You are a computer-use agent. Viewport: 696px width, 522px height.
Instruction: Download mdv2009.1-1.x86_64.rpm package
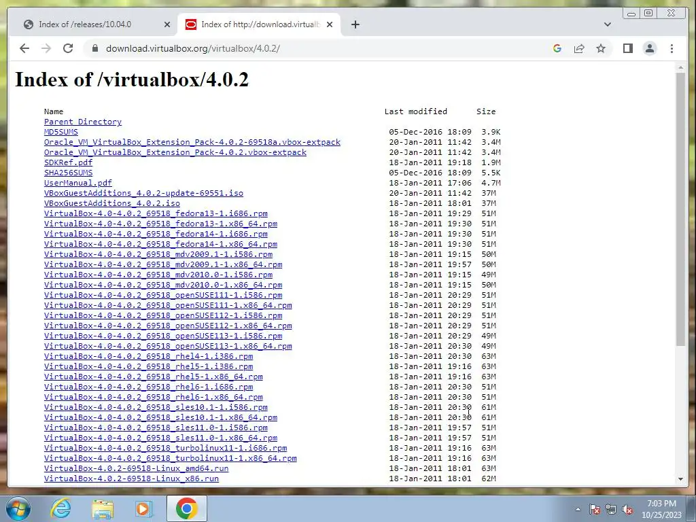coord(163,264)
